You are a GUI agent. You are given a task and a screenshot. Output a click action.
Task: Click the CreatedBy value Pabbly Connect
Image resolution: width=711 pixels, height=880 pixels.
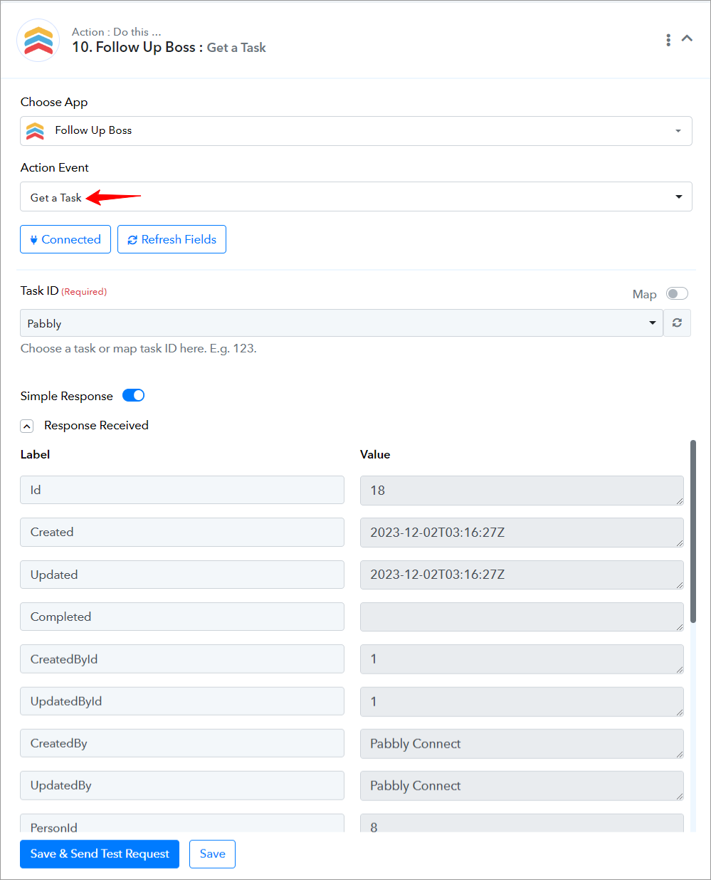[x=522, y=743]
